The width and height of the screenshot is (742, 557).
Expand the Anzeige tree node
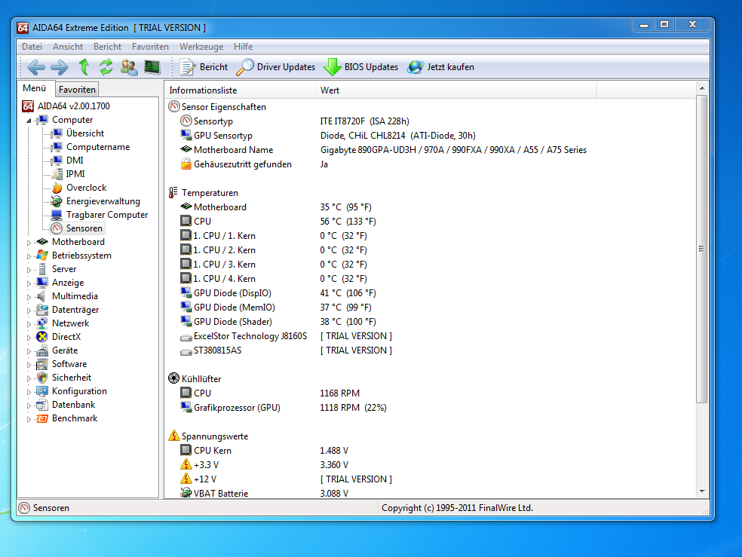29,283
